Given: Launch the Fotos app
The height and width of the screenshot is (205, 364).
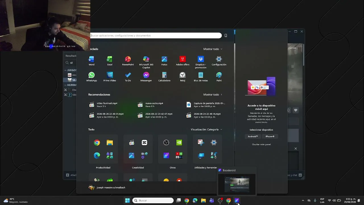Looking at the screenshot, I should (x=164, y=61).
